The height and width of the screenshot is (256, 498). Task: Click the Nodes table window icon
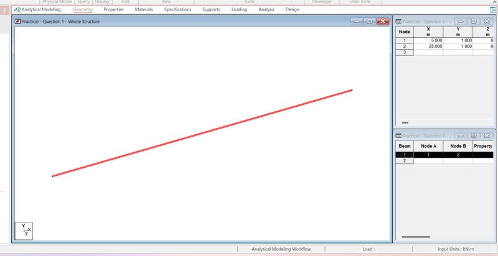tap(398, 22)
